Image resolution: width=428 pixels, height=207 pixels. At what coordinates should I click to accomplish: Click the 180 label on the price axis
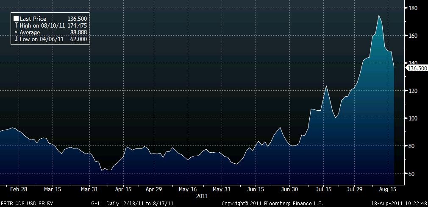tap(413, 8)
